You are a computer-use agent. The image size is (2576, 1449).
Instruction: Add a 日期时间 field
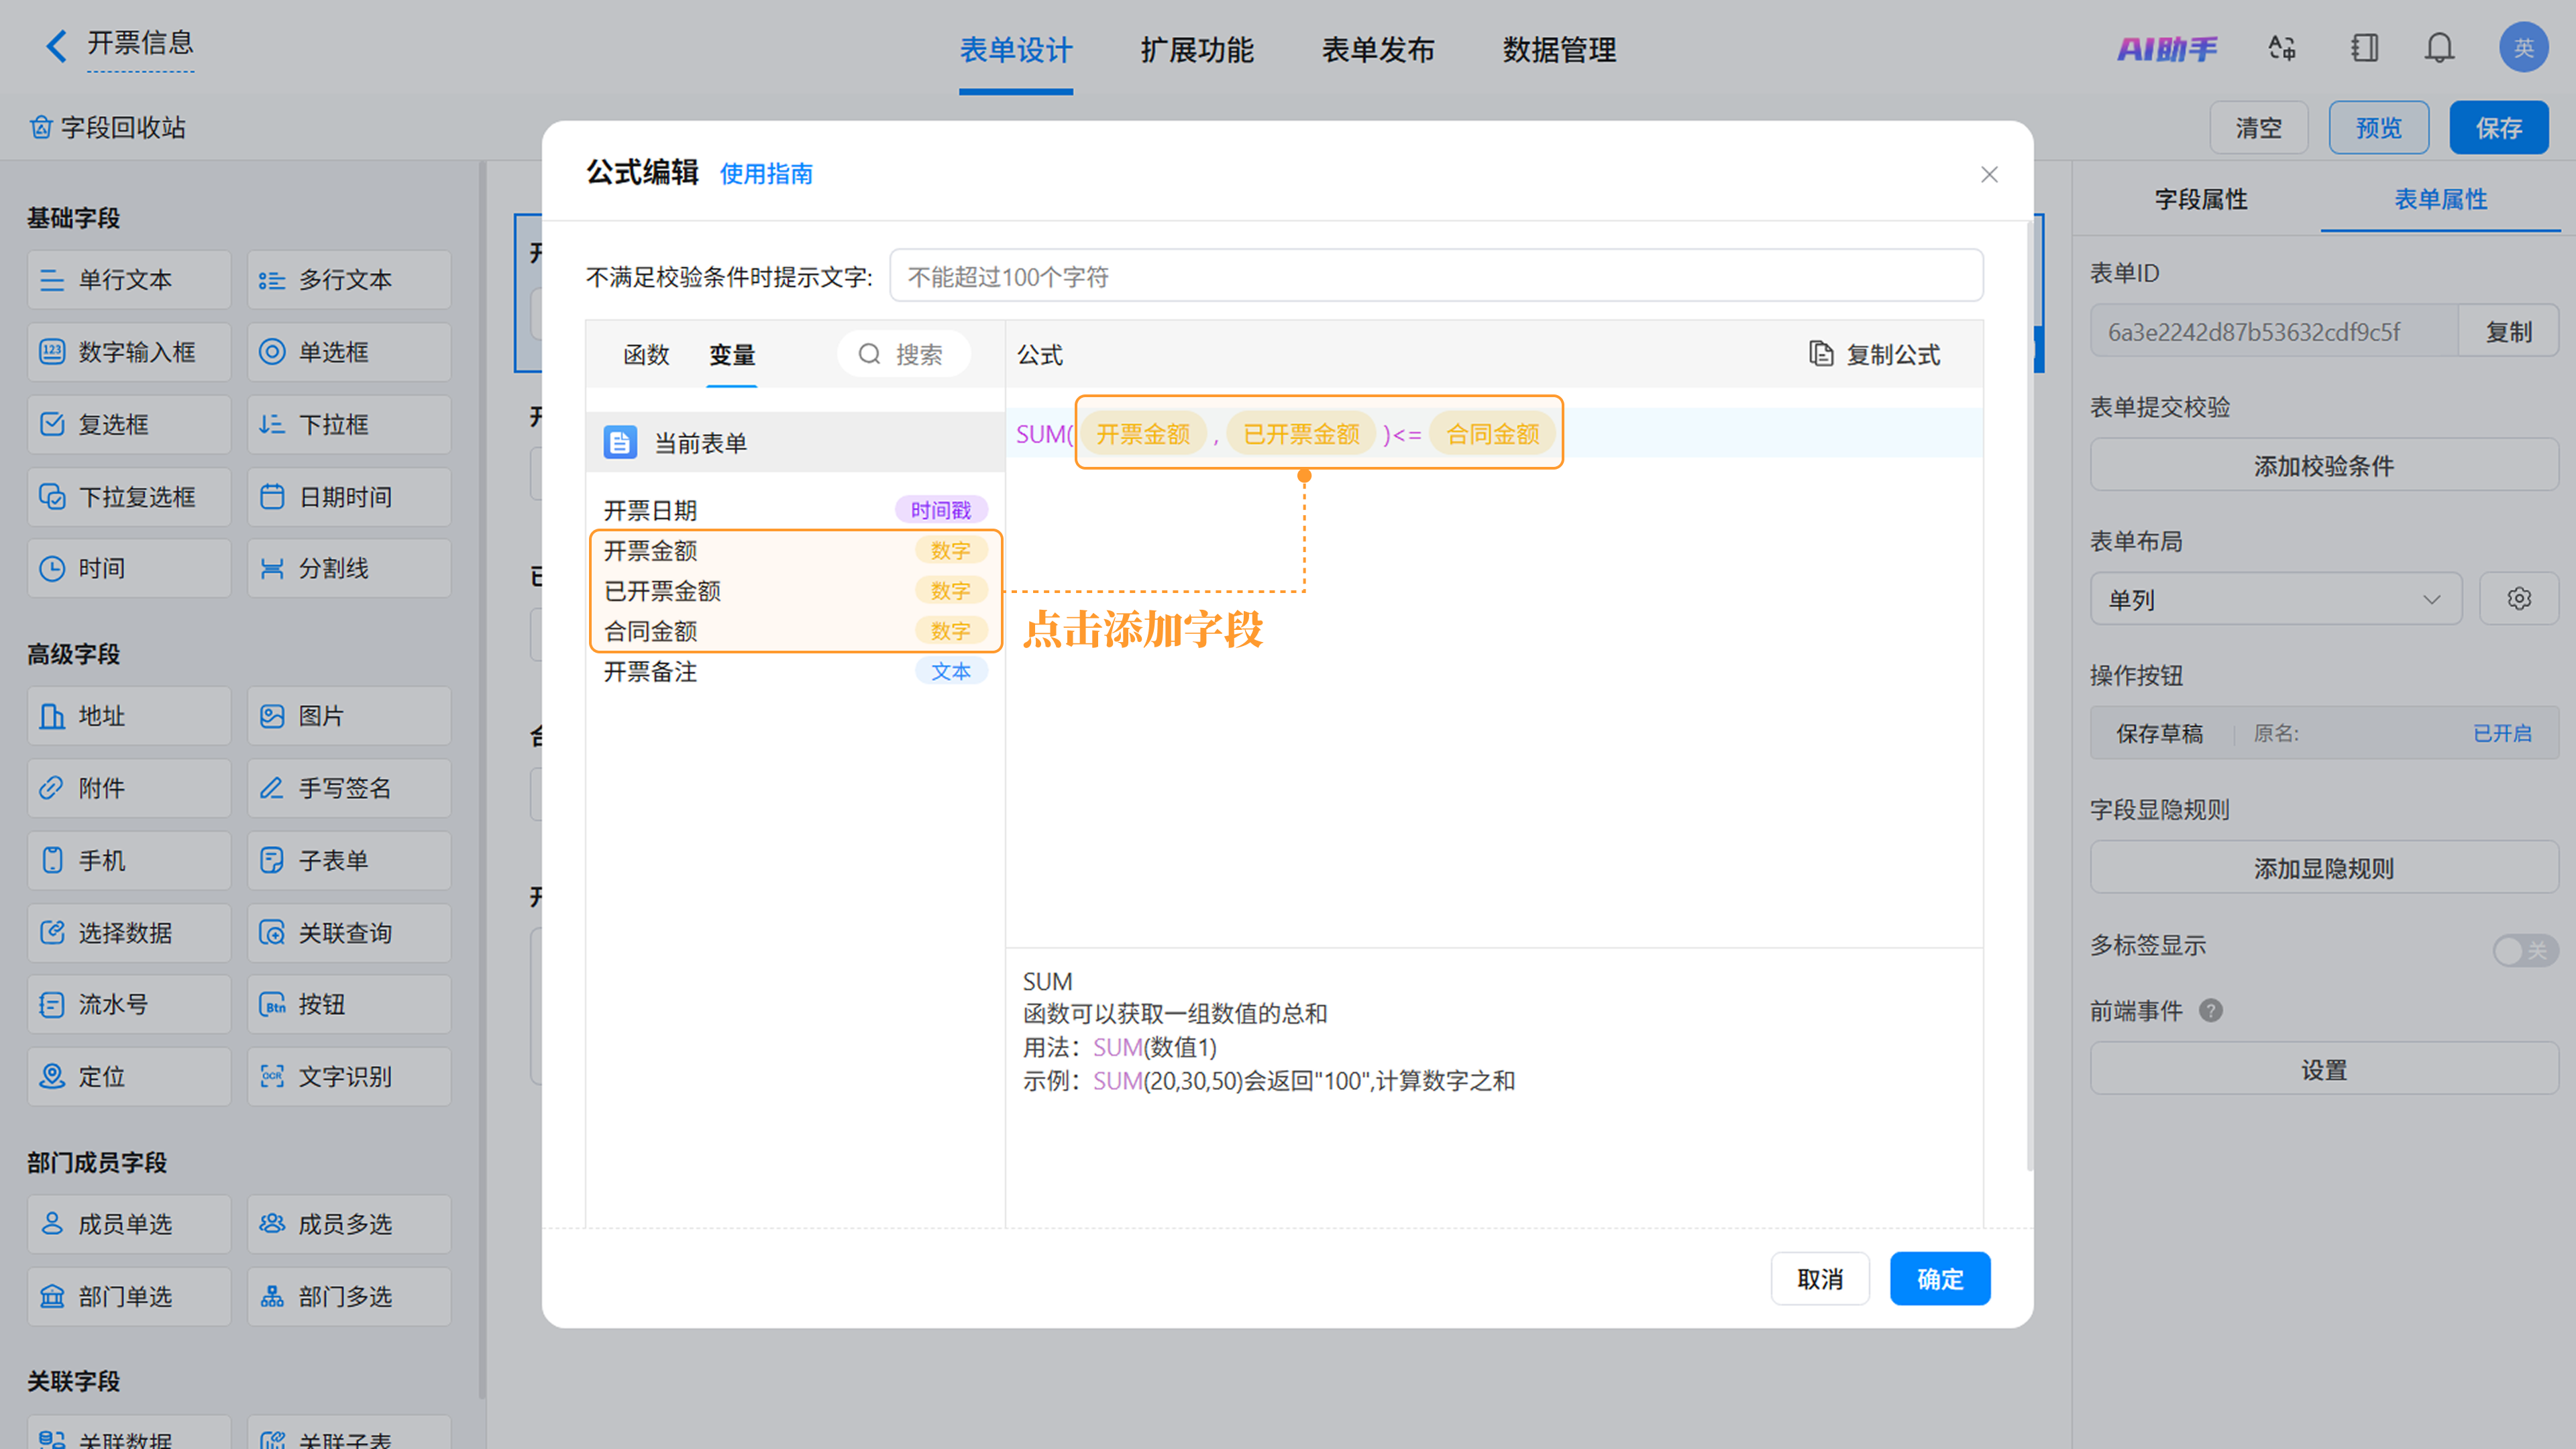349,497
